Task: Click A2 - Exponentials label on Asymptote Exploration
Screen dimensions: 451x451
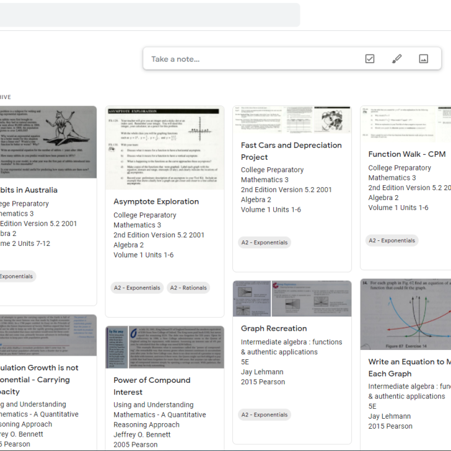Action: pos(137,287)
